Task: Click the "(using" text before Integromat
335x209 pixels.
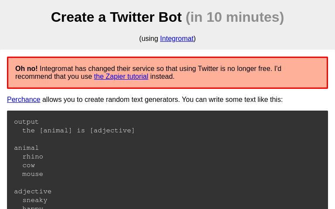Action: coord(149,39)
